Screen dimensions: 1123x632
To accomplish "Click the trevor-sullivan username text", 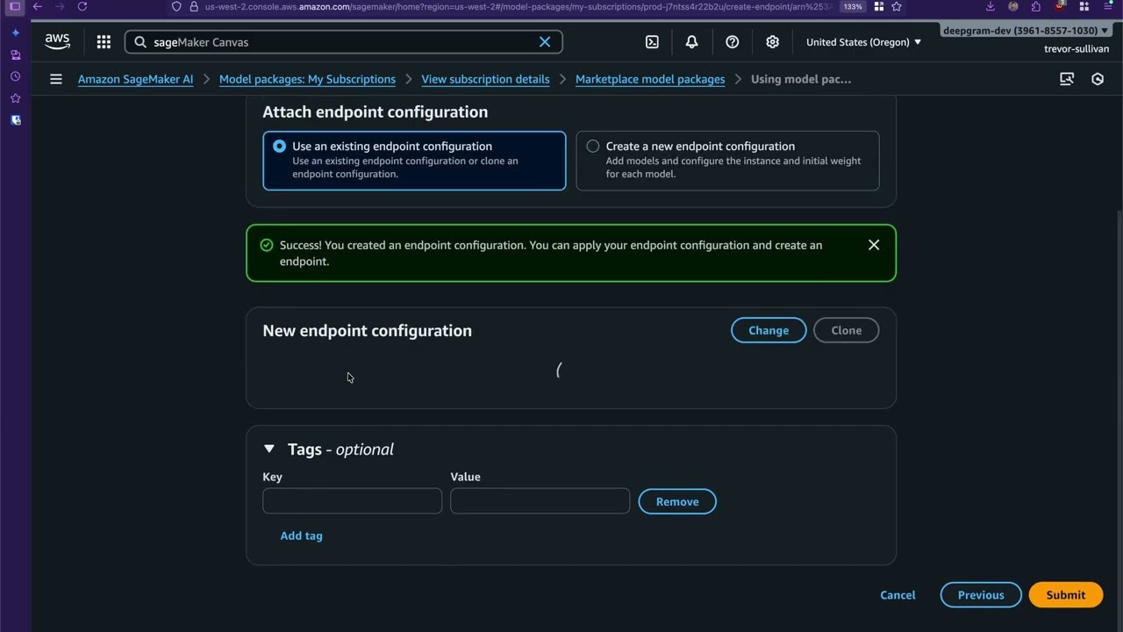I will [x=1077, y=49].
